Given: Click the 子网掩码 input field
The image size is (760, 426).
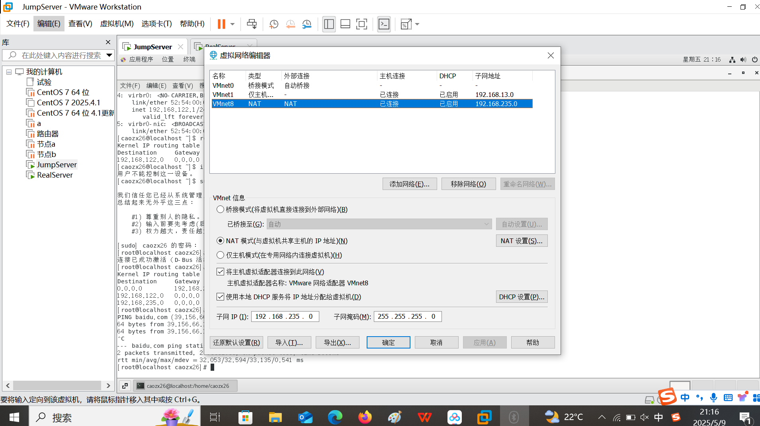Looking at the screenshot, I should pyautogui.click(x=408, y=316).
